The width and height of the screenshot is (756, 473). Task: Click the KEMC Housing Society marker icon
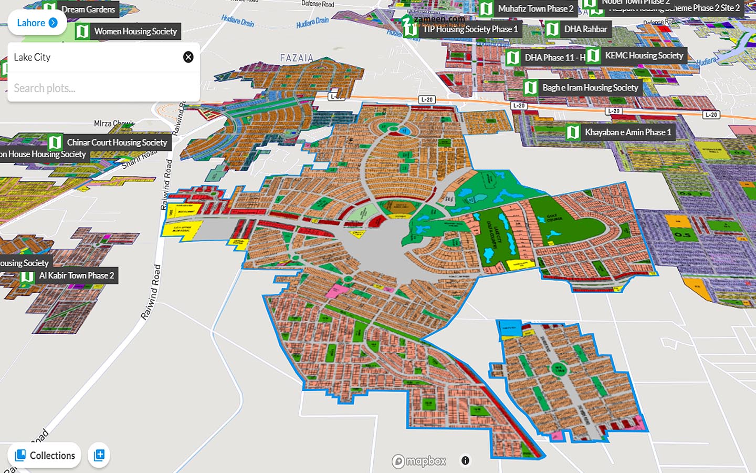tap(594, 55)
